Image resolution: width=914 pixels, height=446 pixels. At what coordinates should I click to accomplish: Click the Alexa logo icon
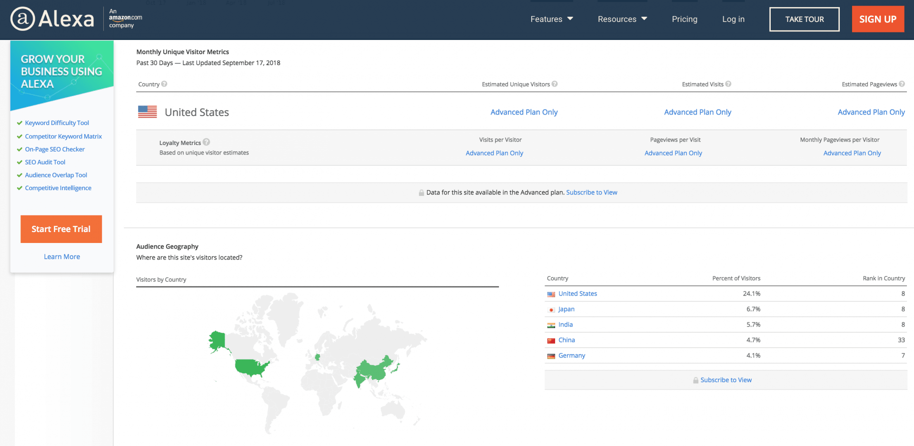click(x=23, y=19)
